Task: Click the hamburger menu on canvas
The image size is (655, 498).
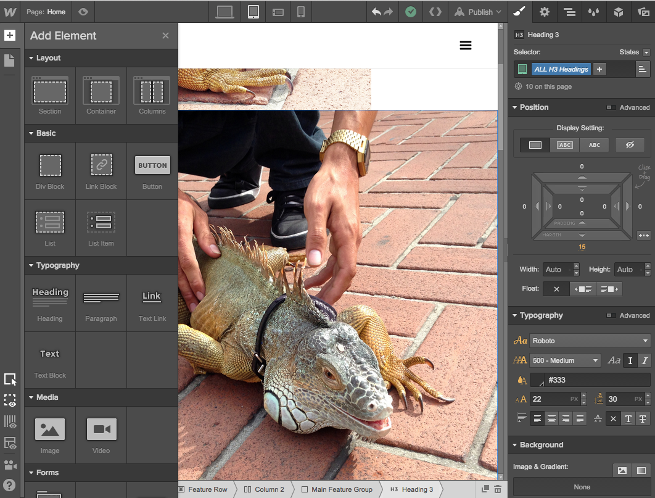Action: click(x=466, y=45)
